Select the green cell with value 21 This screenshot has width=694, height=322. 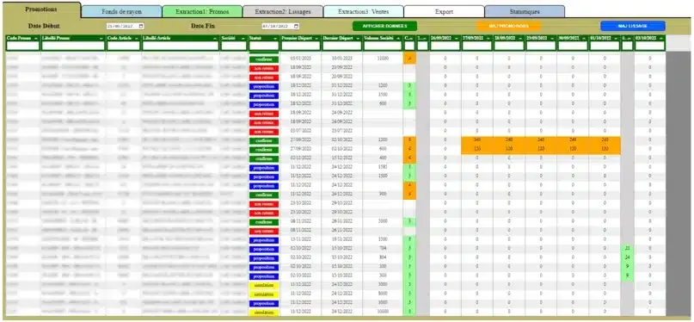[x=627, y=249]
